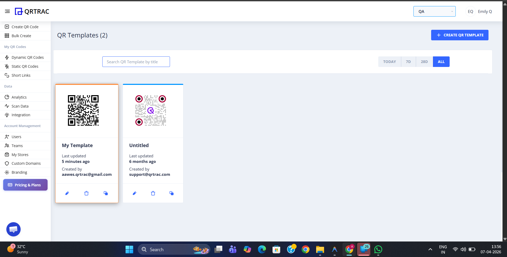Click the Search QR Template by title field

[136, 62]
